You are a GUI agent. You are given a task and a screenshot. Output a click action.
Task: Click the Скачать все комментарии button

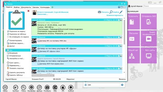coord(43,75)
